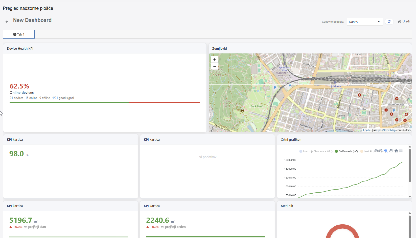
Task: Activate selection zoom magnifier on chart
Action: [x=386, y=151]
